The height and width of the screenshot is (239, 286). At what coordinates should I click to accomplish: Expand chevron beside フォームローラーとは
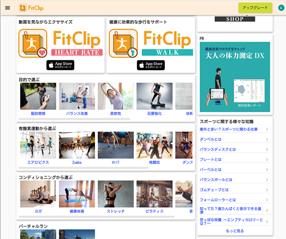pos(267,200)
